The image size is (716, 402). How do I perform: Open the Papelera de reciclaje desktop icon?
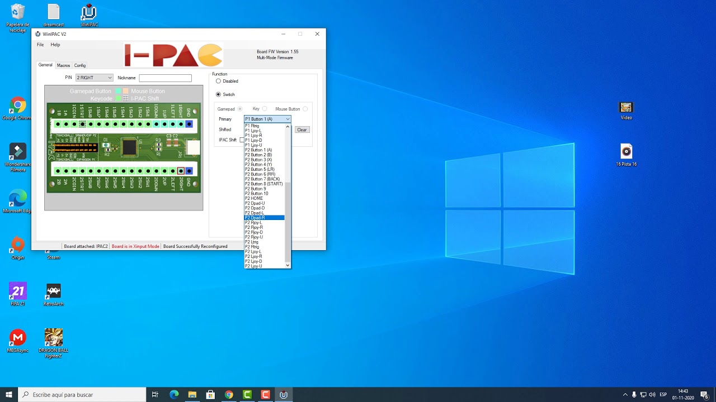tap(18, 18)
